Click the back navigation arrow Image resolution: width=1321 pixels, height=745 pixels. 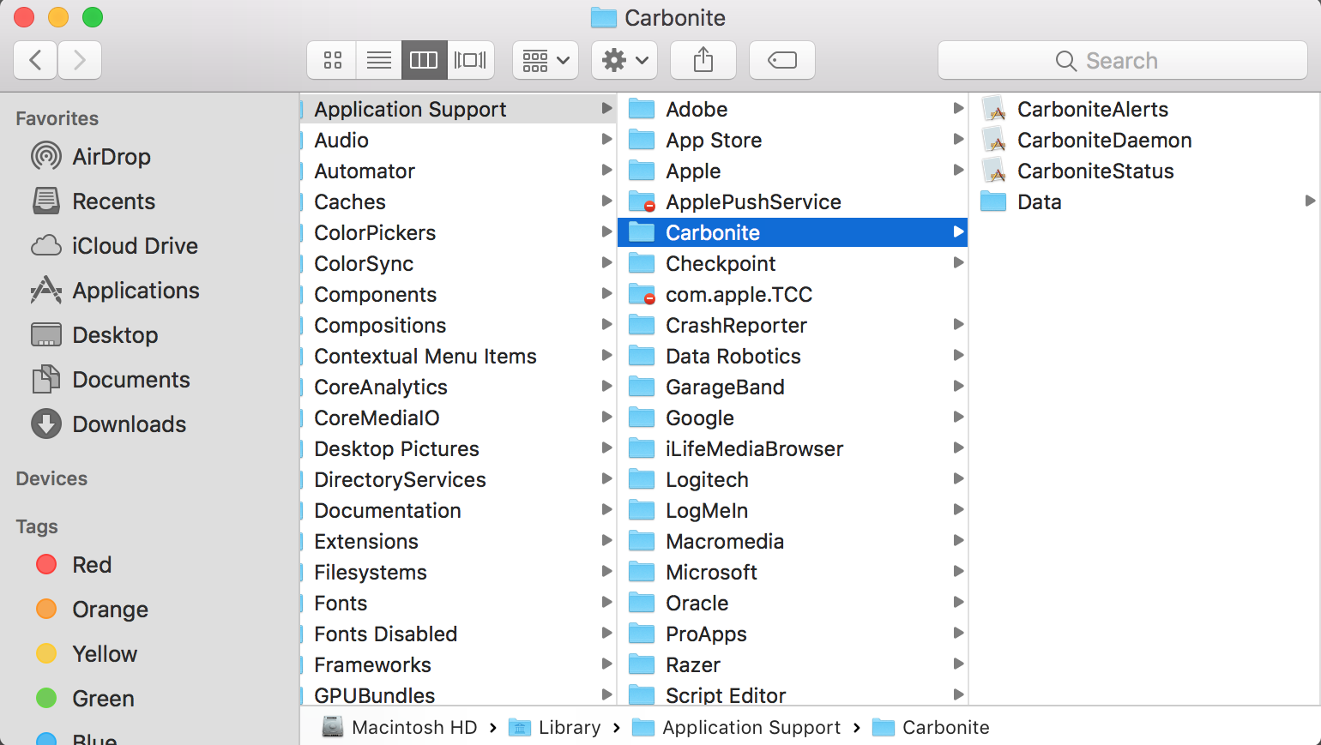[34, 60]
